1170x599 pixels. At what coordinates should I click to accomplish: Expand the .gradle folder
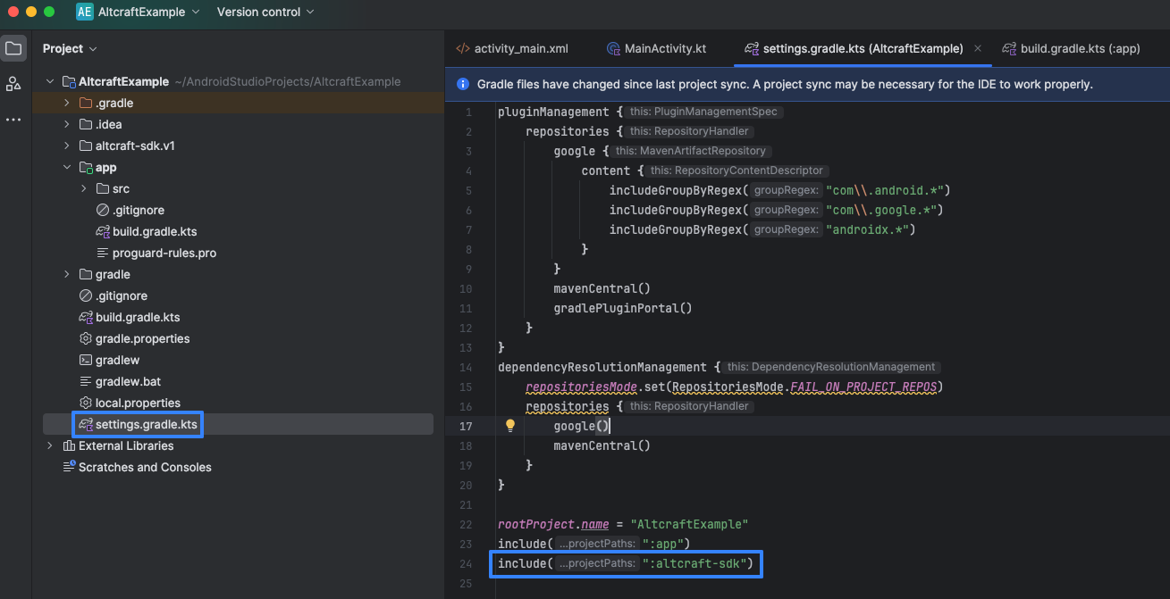(x=67, y=103)
